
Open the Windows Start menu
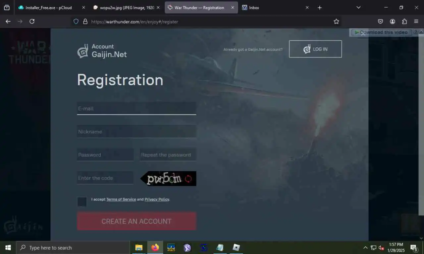[x=8, y=247]
